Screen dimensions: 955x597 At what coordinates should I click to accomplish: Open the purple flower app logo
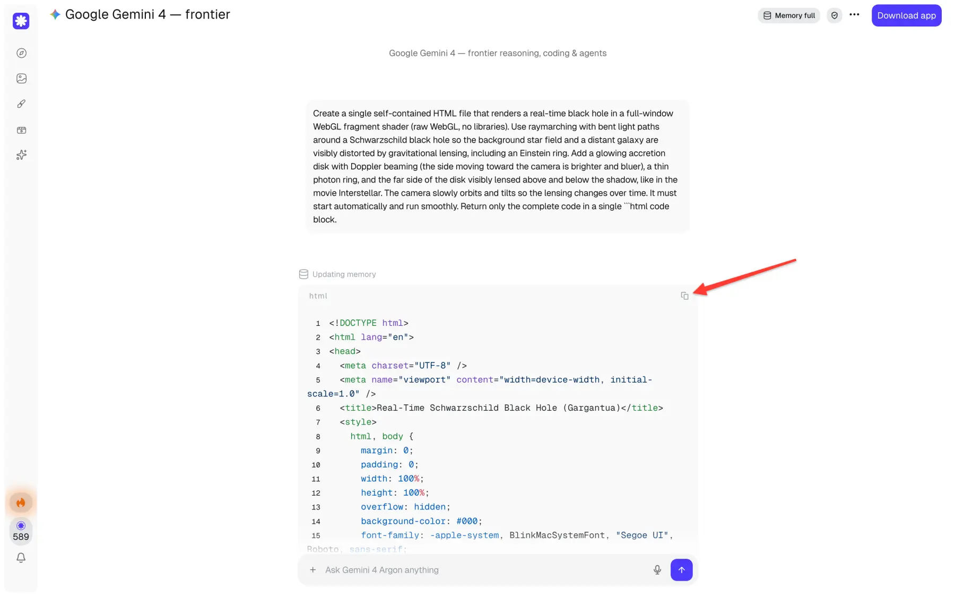click(x=21, y=21)
